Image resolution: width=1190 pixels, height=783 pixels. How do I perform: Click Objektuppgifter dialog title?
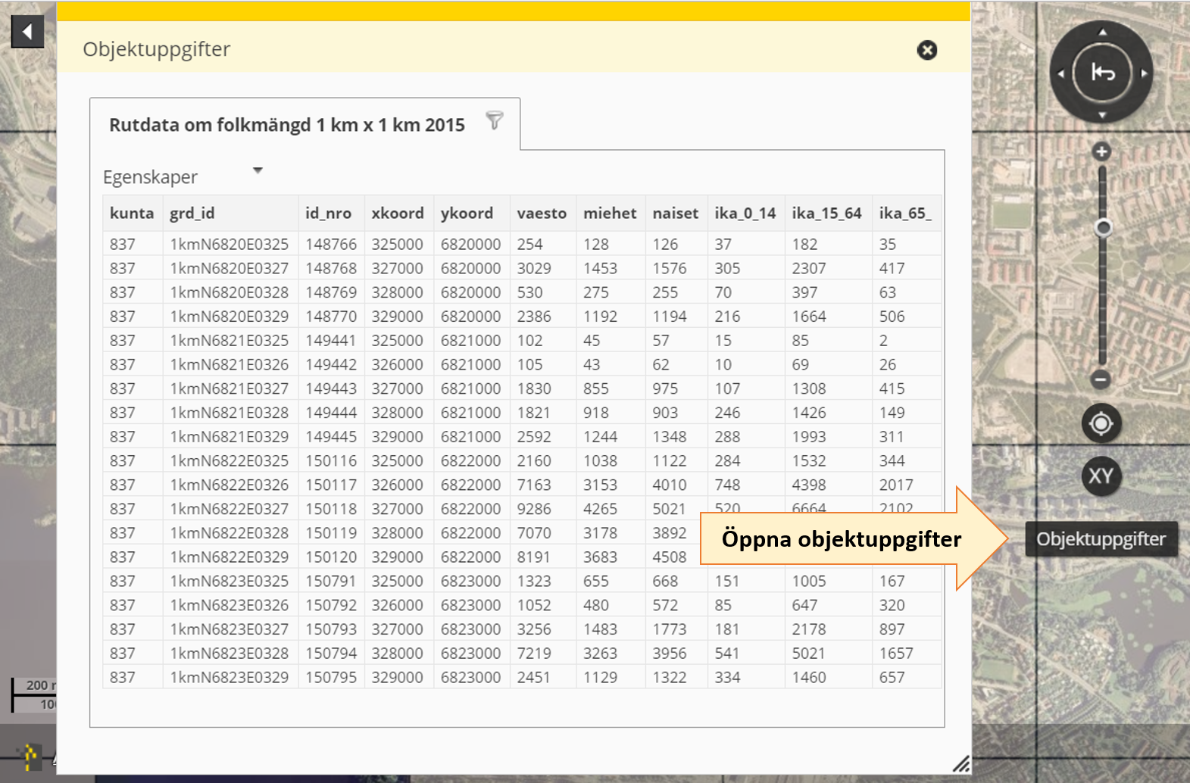[x=157, y=49]
